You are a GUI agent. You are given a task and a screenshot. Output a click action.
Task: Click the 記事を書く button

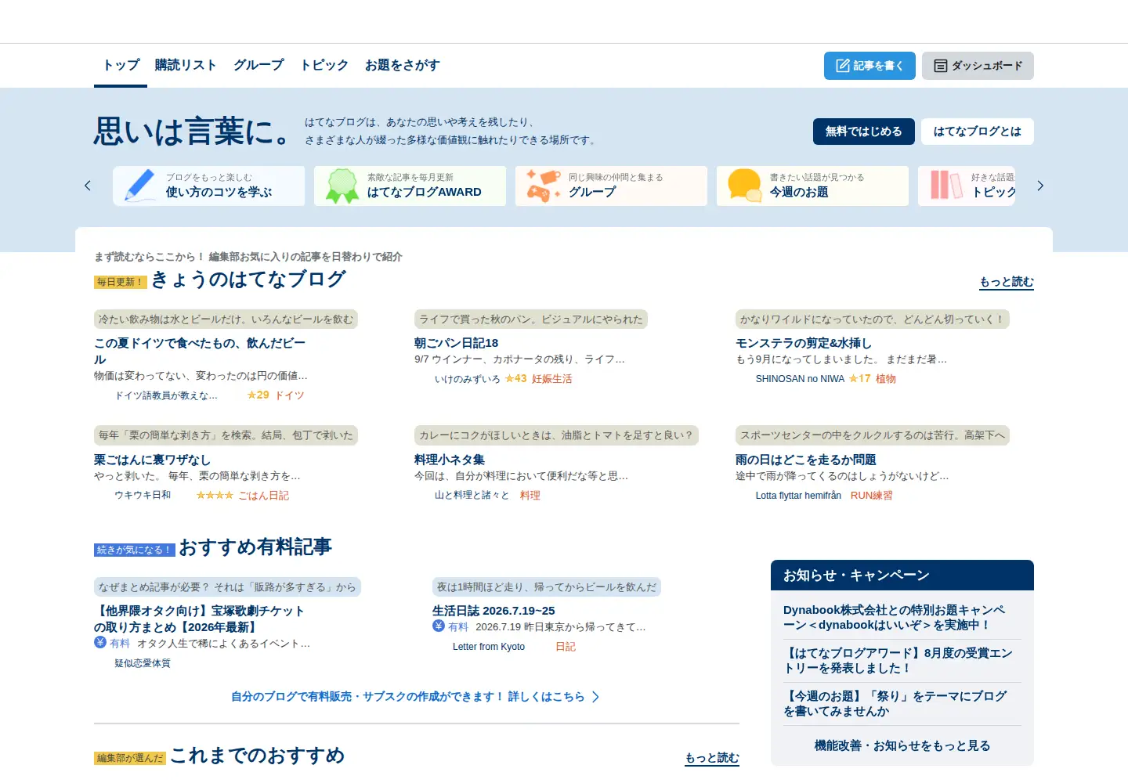click(x=869, y=66)
